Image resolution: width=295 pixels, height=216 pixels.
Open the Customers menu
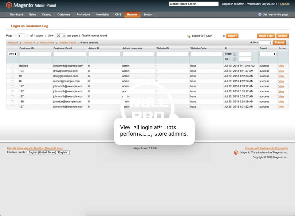click(x=64, y=14)
